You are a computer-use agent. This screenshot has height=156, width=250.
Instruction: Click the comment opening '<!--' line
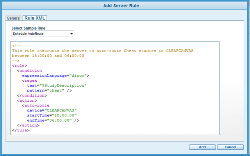tap(17, 46)
